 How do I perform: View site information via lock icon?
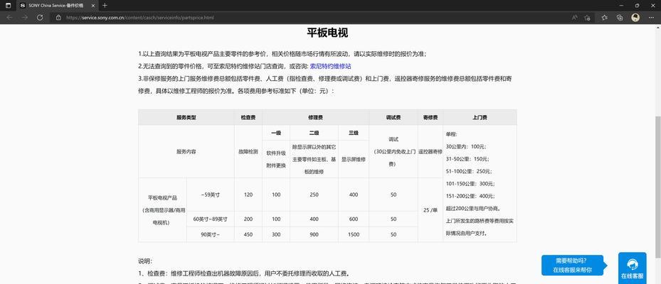point(58,18)
